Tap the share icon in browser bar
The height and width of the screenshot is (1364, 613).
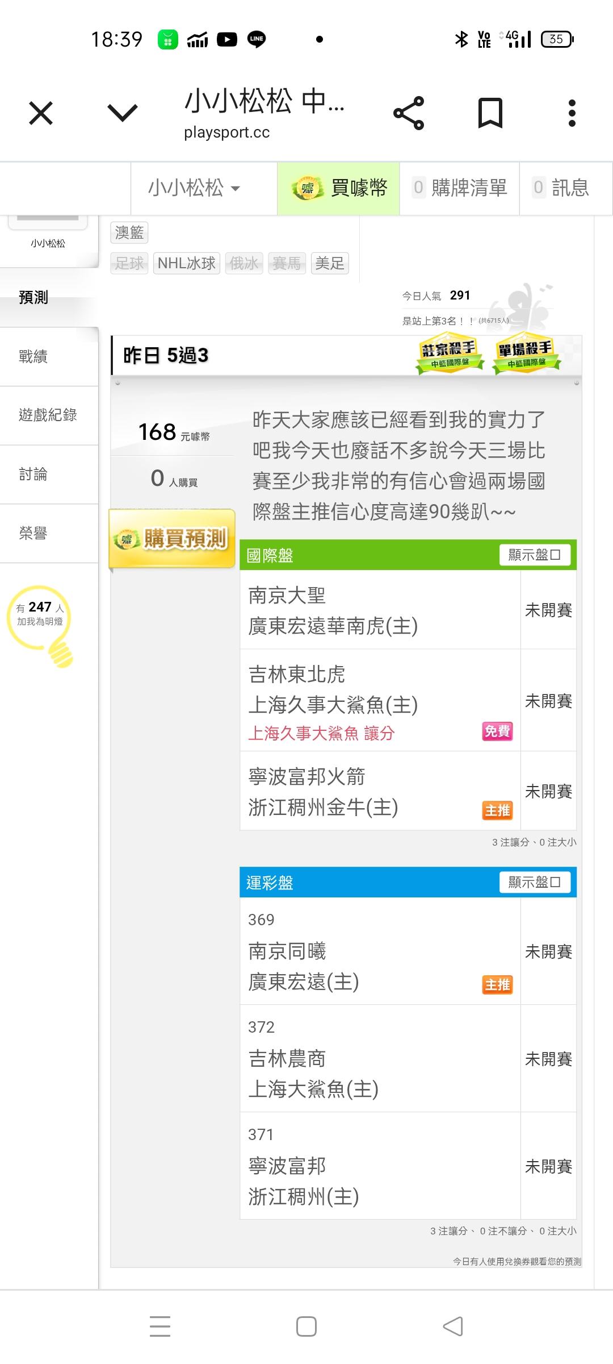pos(409,113)
